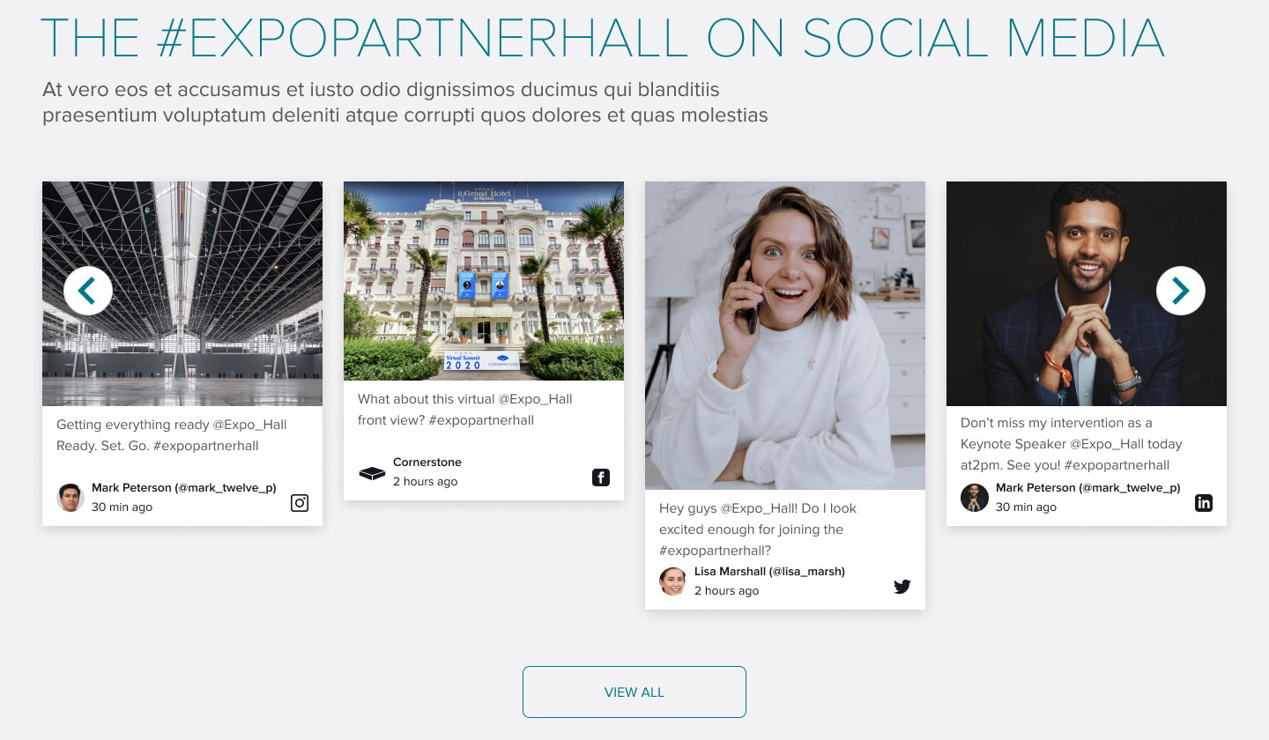Image resolution: width=1269 pixels, height=740 pixels.
Task: Click Lisa Marshall's round avatar
Action: (673, 581)
